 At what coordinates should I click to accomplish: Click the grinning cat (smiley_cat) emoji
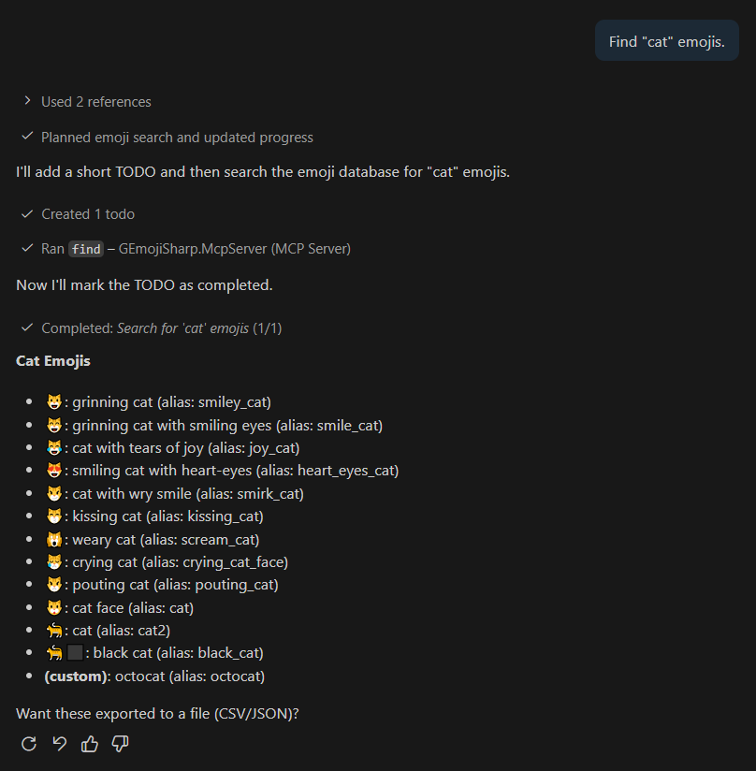54,401
